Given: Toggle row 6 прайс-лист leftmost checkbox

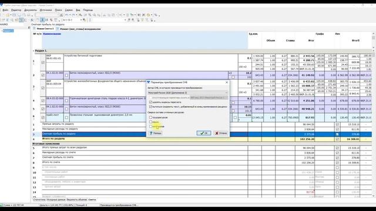Looking at the screenshot, I should click(x=43, y=117).
